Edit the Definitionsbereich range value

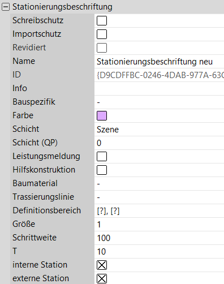click(159, 211)
